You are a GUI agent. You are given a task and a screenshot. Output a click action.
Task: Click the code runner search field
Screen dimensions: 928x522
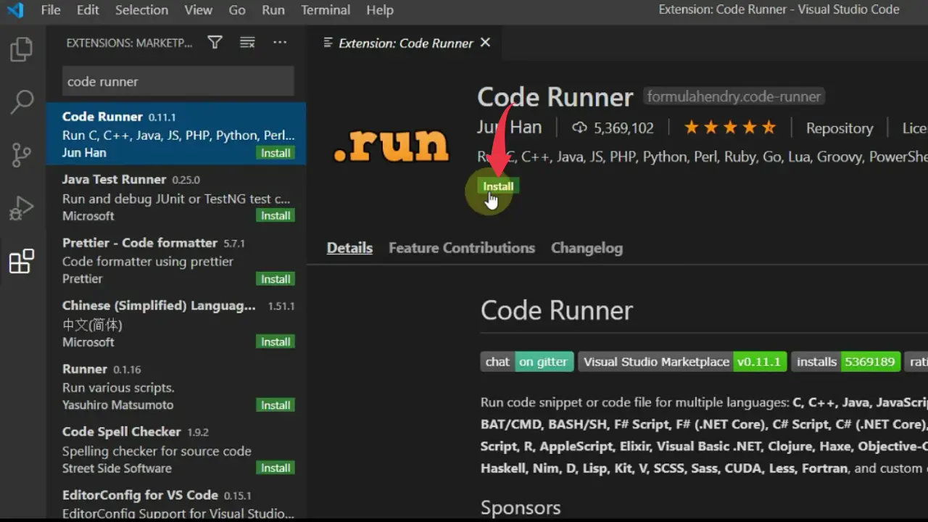[178, 81]
